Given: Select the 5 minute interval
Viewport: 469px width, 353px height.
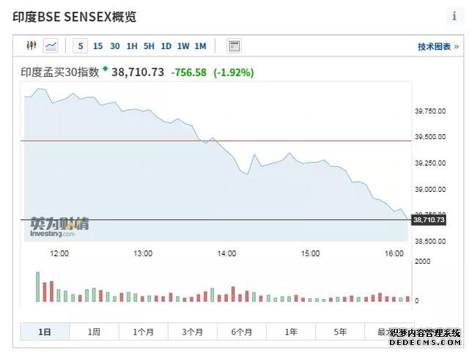Looking at the screenshot, I should coord(81,46).
